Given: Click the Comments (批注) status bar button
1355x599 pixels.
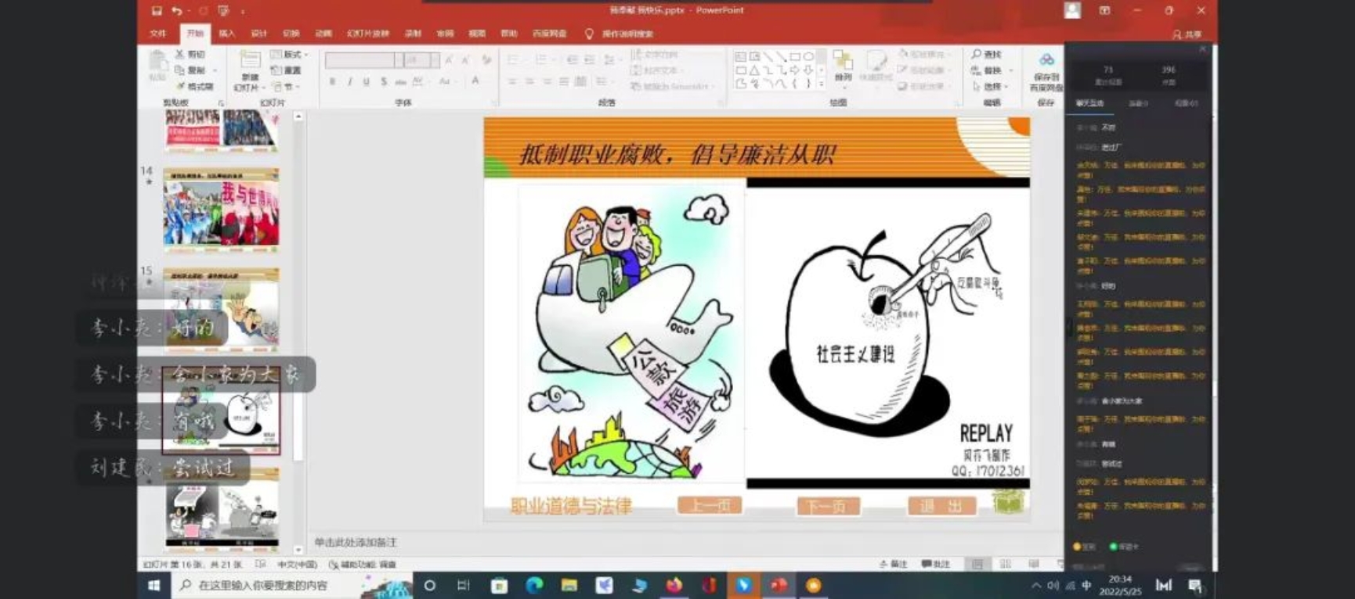Looking at the screenshot, I should coord(935,564).
